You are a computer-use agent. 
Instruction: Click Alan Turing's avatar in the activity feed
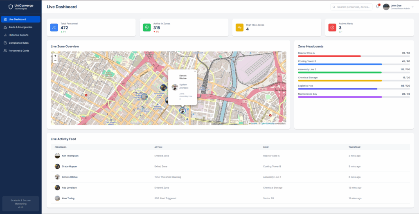(x=57, y=198)
